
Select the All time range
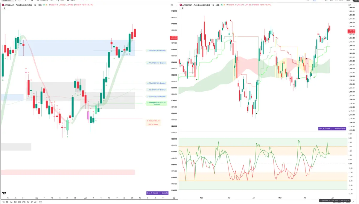coord(35,202)
